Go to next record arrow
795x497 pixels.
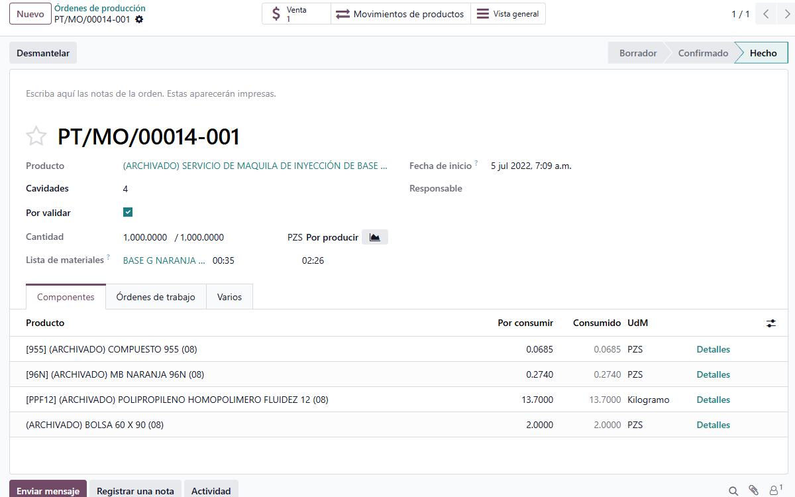coord(786,14)
